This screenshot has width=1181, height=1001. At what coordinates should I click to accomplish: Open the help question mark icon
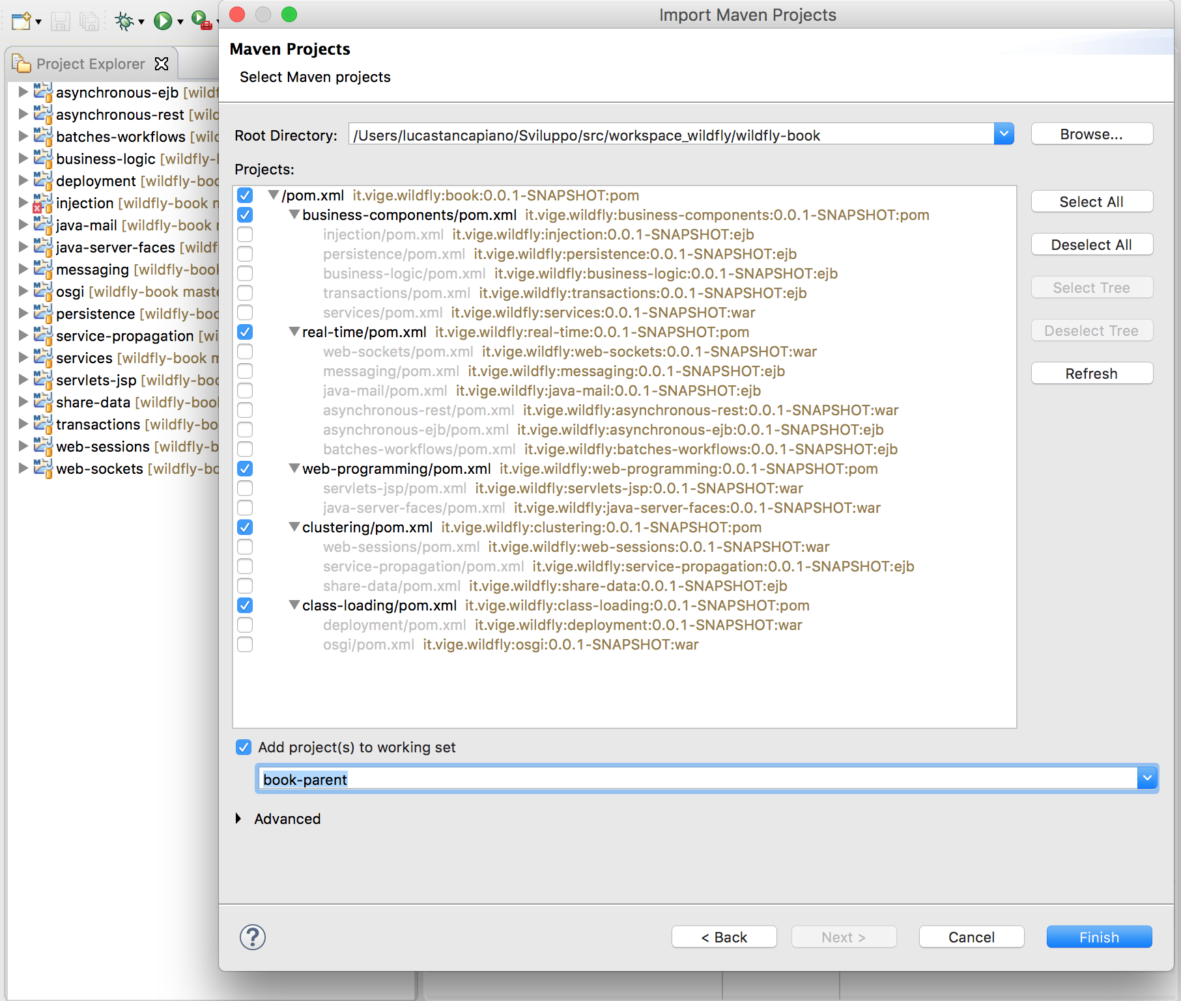coord(253,937)
